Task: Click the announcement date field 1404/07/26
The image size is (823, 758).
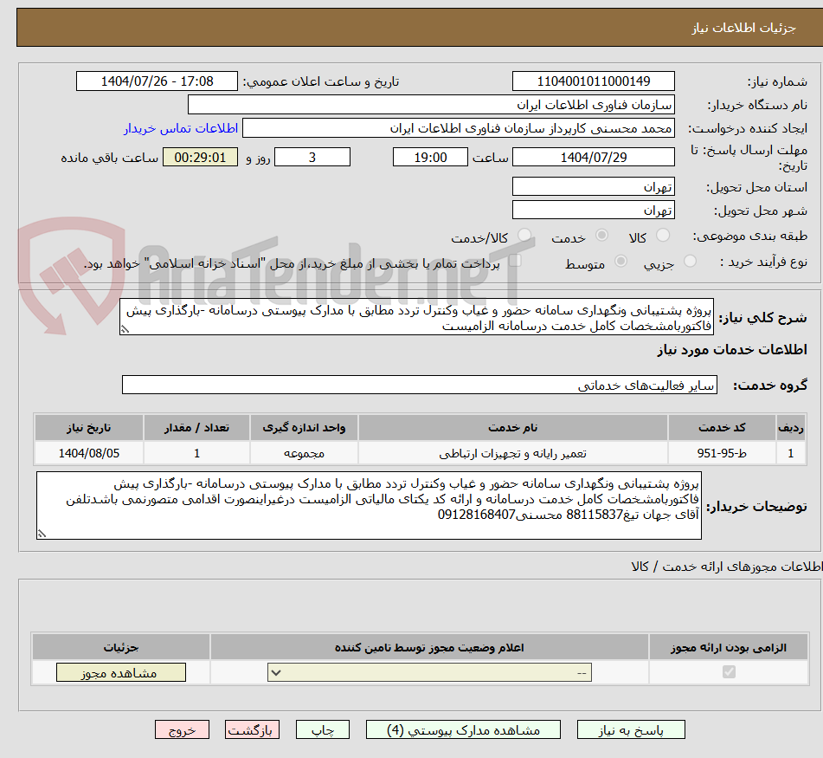Action: point(157,81)
